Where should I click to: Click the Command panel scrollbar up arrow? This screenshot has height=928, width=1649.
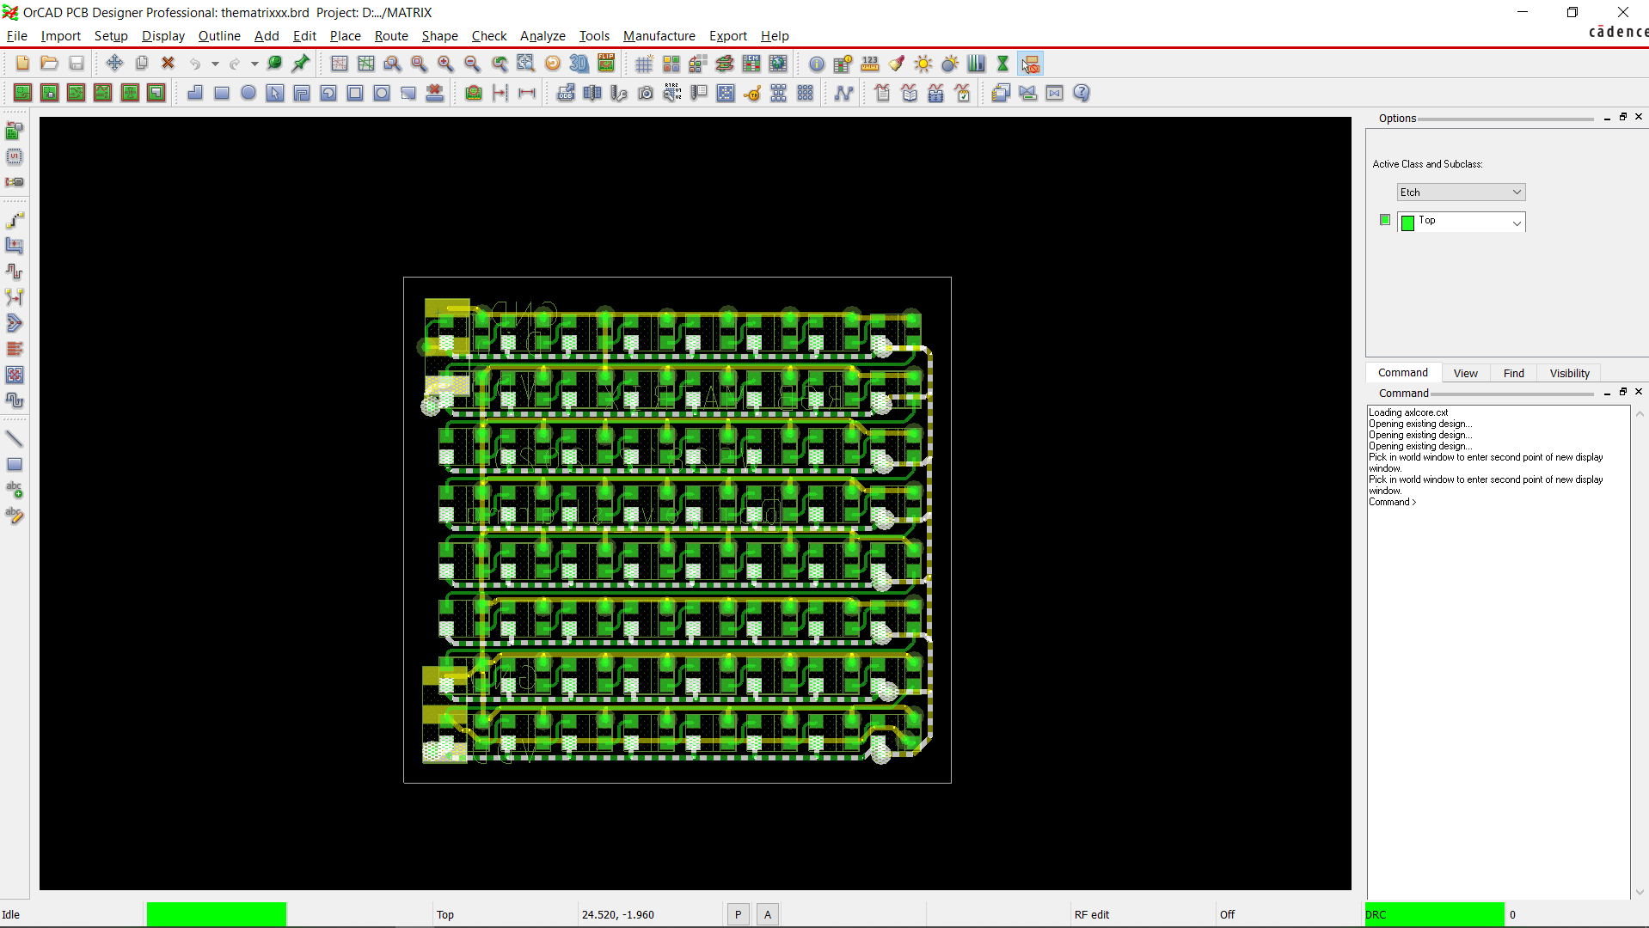(1640, 413)
